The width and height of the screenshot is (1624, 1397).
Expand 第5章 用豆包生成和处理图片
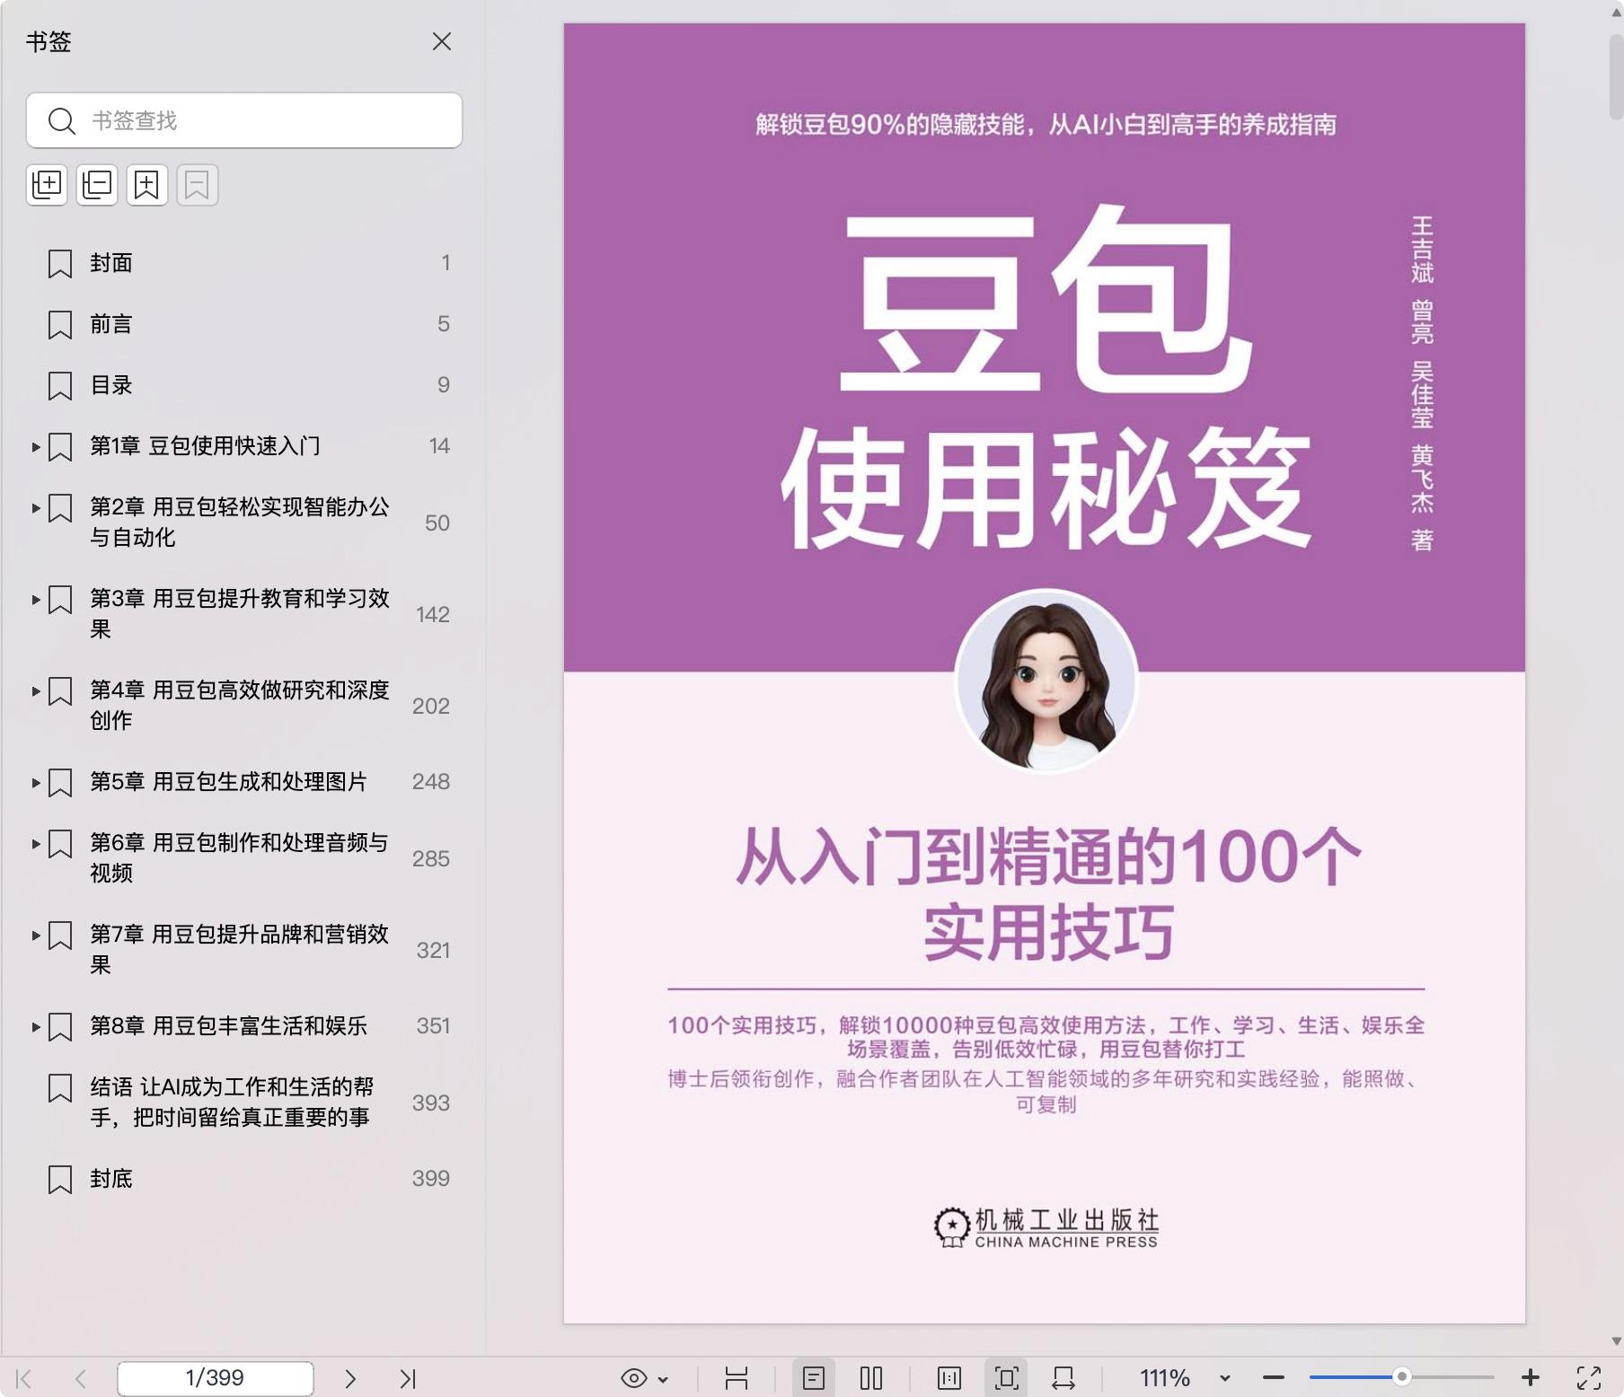click(x=36, y=782)
